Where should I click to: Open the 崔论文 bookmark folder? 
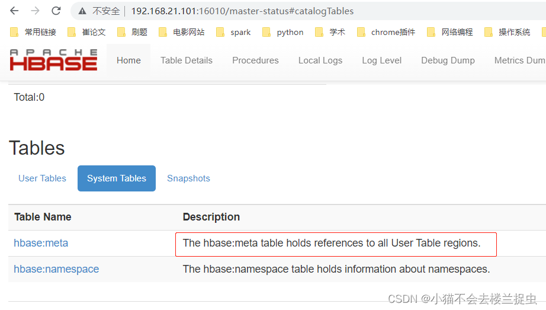point(86,32)
